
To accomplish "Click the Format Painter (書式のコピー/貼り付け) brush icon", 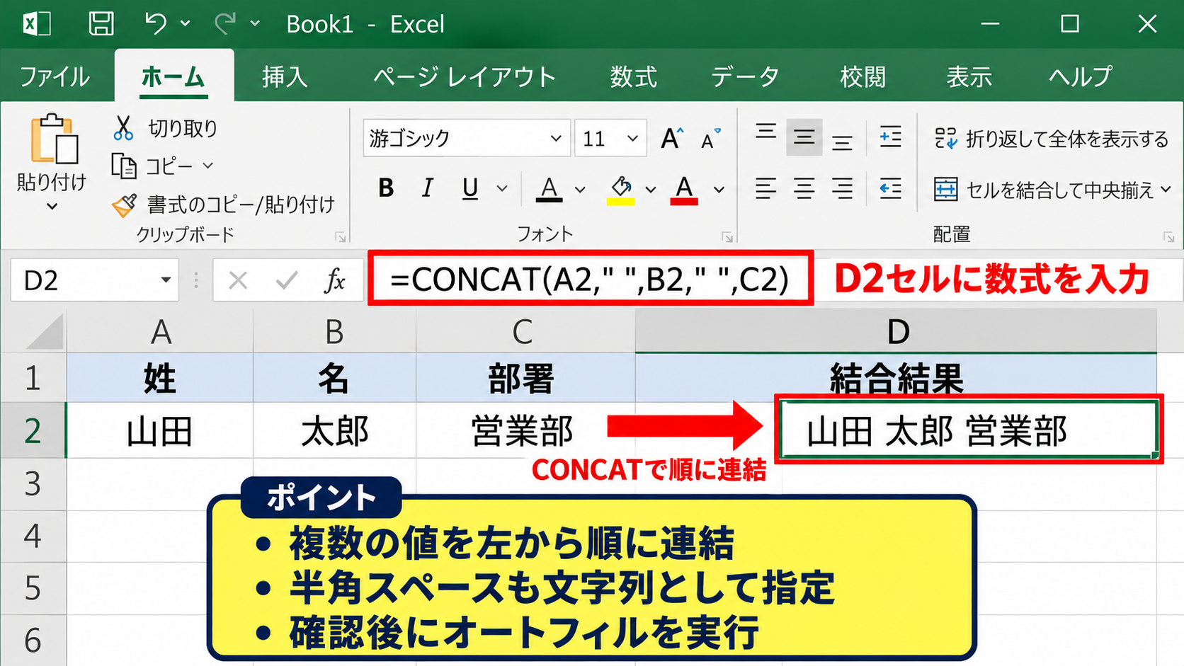I will 124,205.
